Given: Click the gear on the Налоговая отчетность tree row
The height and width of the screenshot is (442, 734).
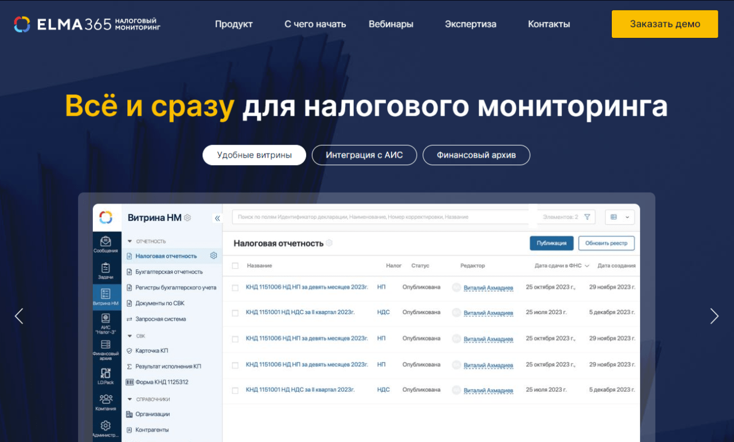Looking at the screenshot, I should pos(214,256).
